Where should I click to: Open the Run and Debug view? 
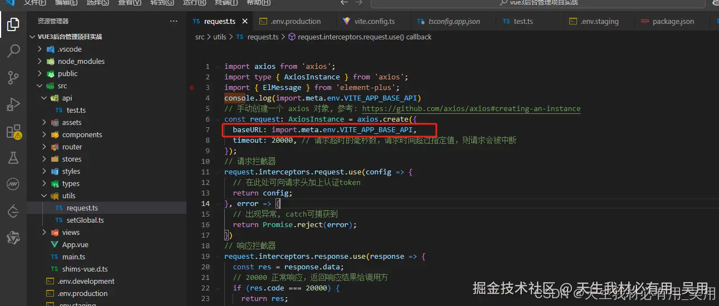coord(13,104)
